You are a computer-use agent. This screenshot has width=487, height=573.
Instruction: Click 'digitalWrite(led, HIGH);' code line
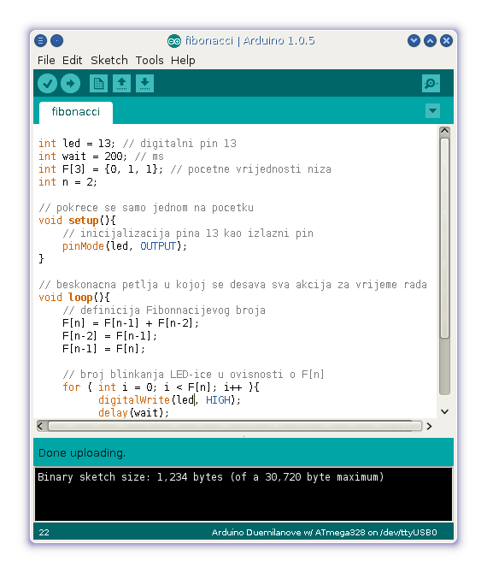[x=169, y=400]
